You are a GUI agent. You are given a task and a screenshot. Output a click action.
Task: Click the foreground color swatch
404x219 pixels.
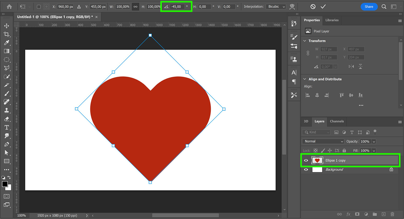(5, 184)
